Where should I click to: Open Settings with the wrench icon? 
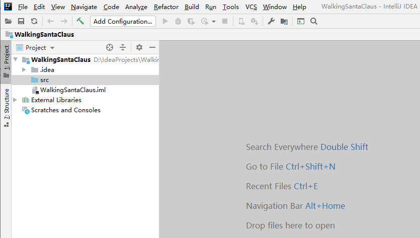(271, 21)
